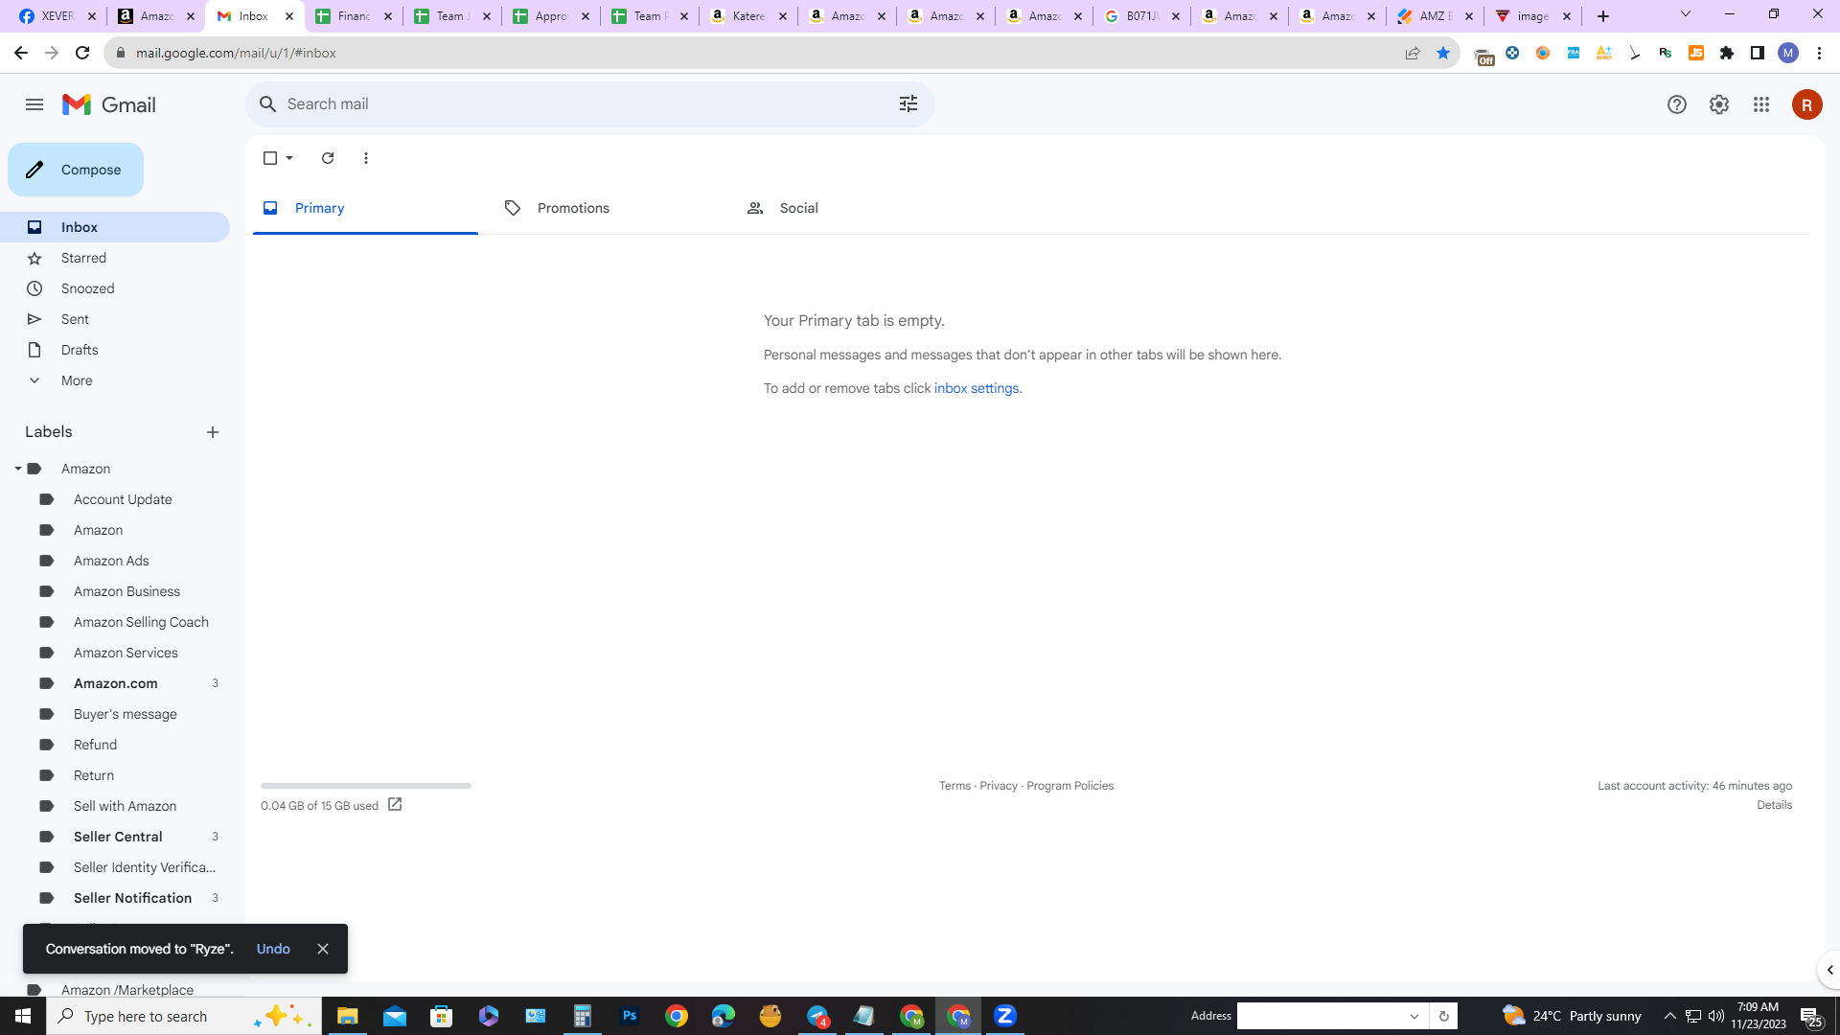Image resolution: width=1840 pixels, height=1035 pixels.
Task: Click the storage usage progress bar
Action: pyautogui.click(x=366, y=786)
